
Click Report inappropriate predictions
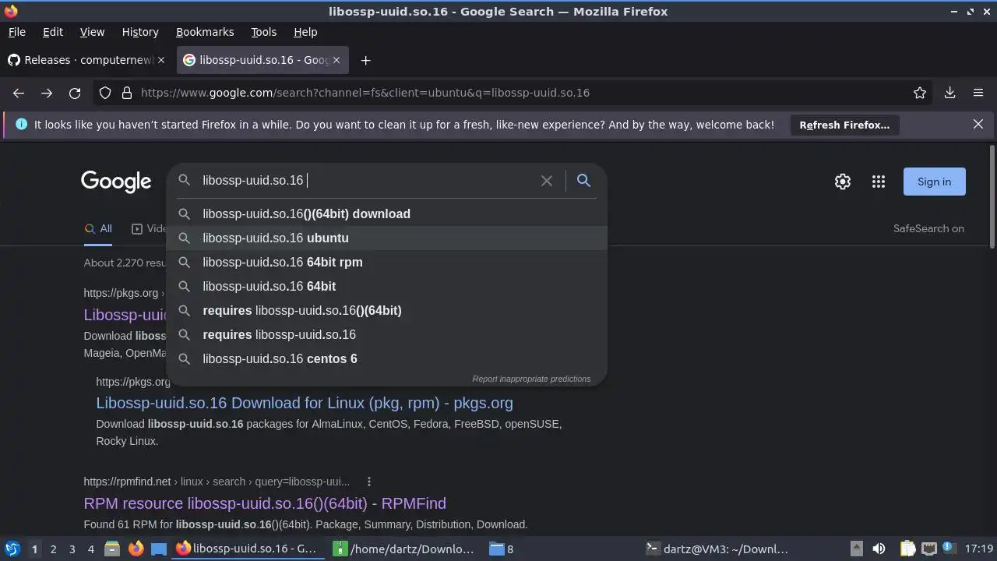531,379
